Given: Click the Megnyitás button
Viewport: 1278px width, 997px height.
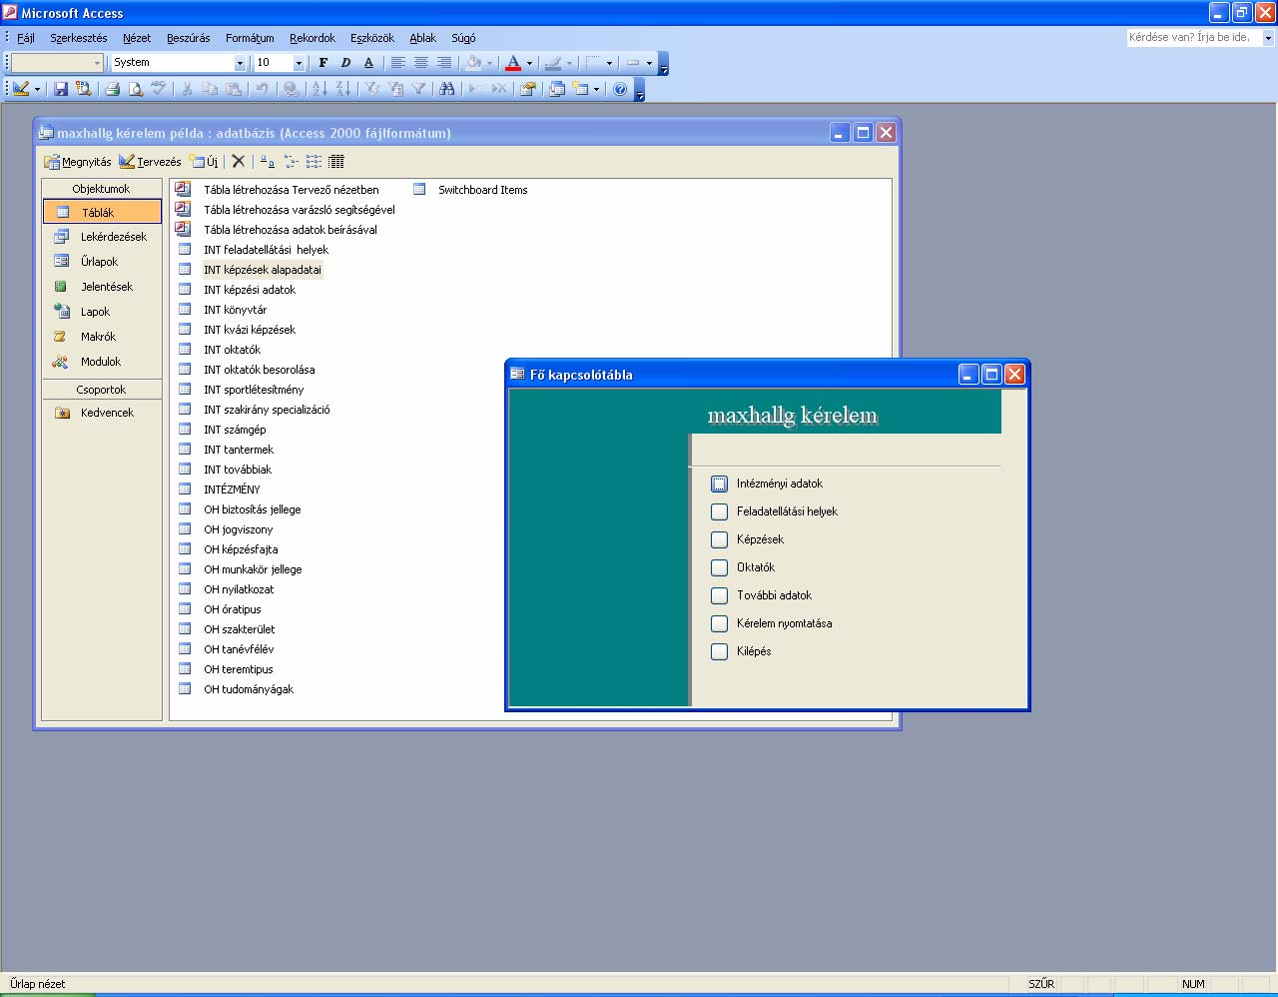Looking at the screenshot, I should click(x=78, y=161).
